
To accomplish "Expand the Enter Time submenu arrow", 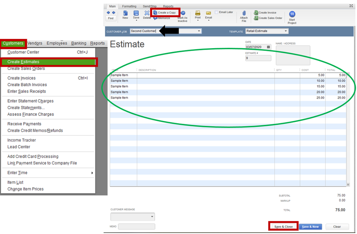I will pos(92,173).
